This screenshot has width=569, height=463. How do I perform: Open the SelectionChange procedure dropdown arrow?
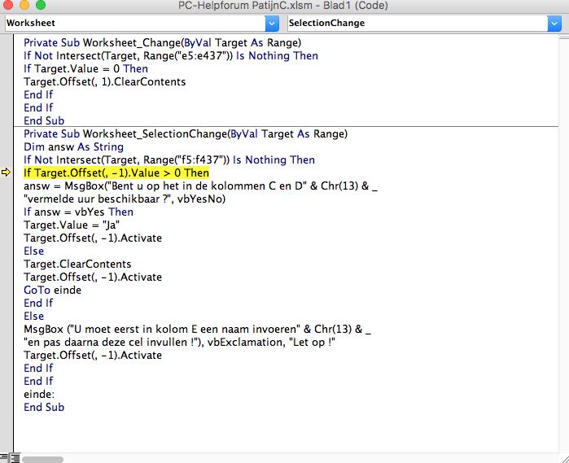coord(554,24)
